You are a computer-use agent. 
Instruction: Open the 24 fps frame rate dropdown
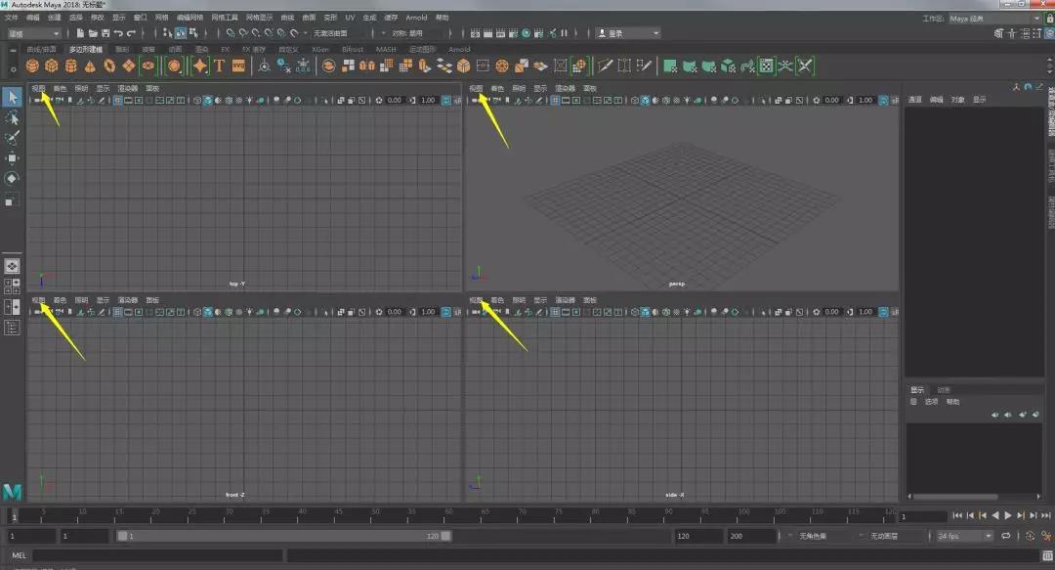(964, 536)
